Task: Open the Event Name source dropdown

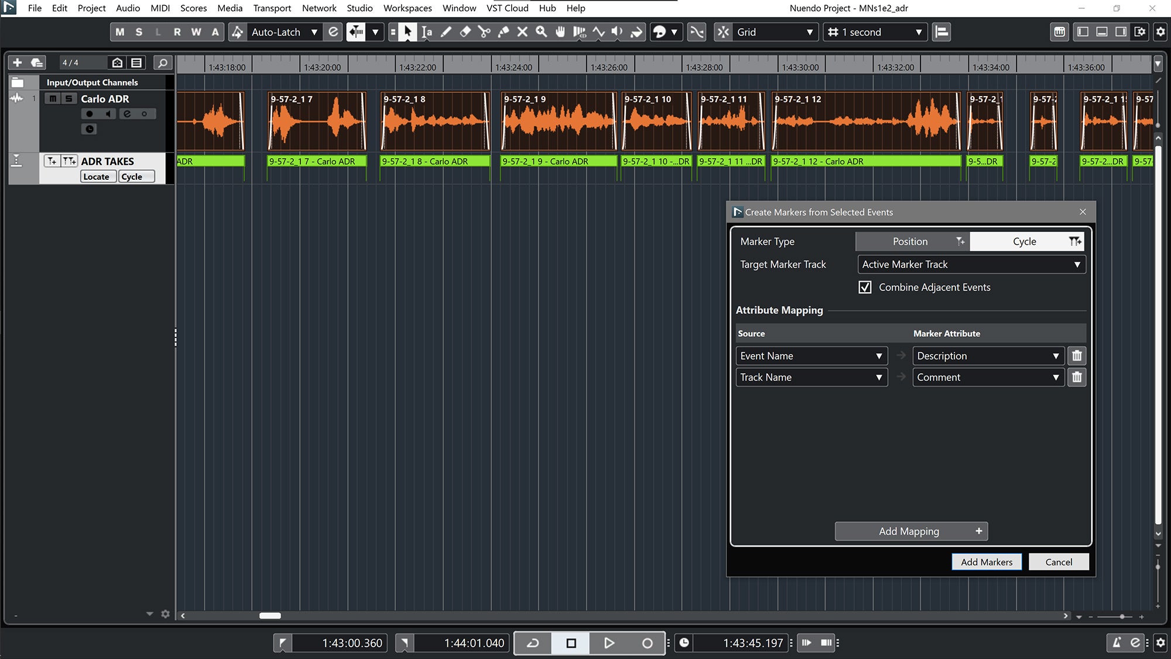Action: tap(811, 356)
